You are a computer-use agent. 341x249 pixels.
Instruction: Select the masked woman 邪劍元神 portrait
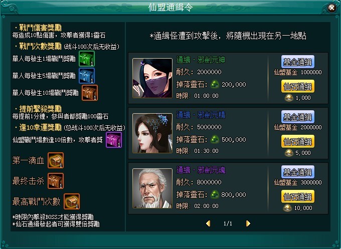[x=152, y=78]
